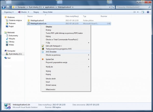Viewport: 153px width, 112px height.
Task: Click the SpiderOak icon in context menu
Action: point(43,59)
